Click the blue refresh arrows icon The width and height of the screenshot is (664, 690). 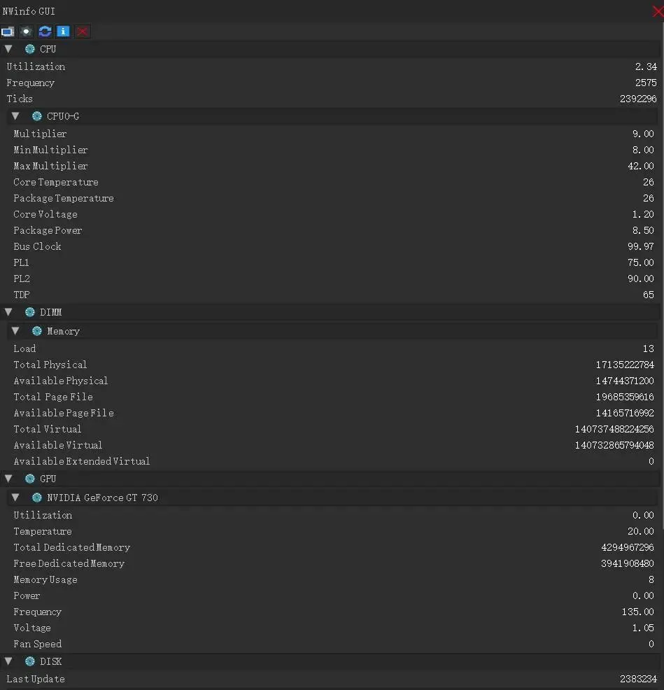pos(45,31)
